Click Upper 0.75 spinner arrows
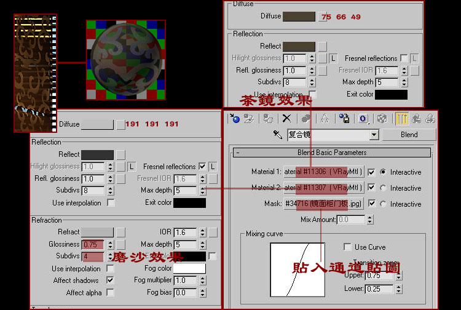 [x=398, y=276]
